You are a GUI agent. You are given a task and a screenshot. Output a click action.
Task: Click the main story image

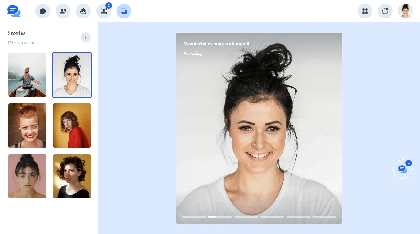click(x=259, y=128)
